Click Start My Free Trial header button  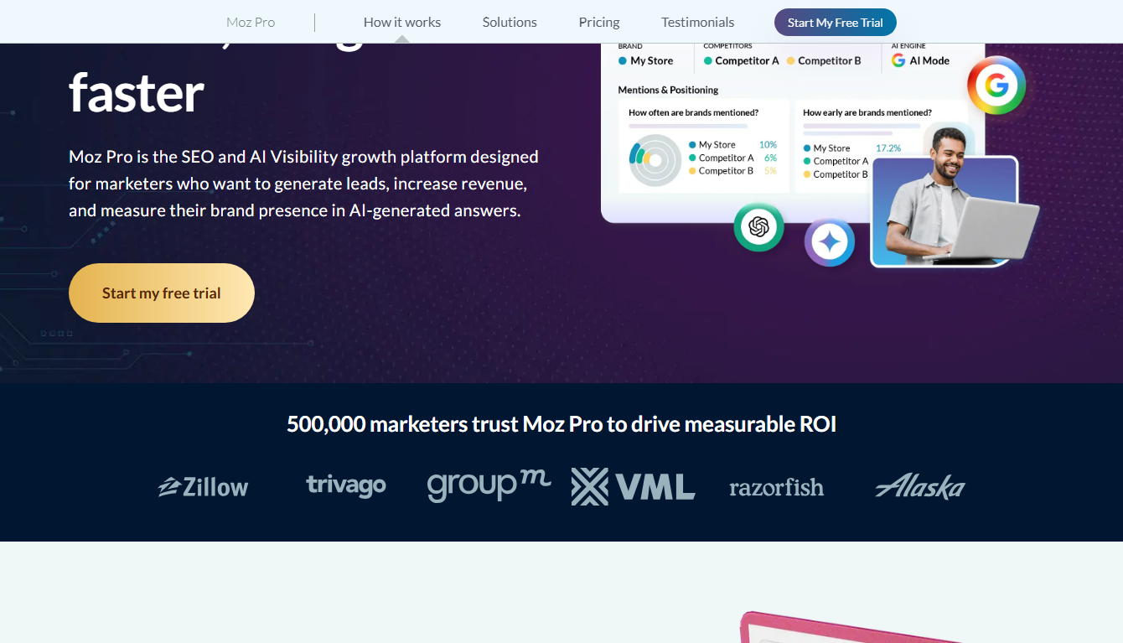click(836, 23)
